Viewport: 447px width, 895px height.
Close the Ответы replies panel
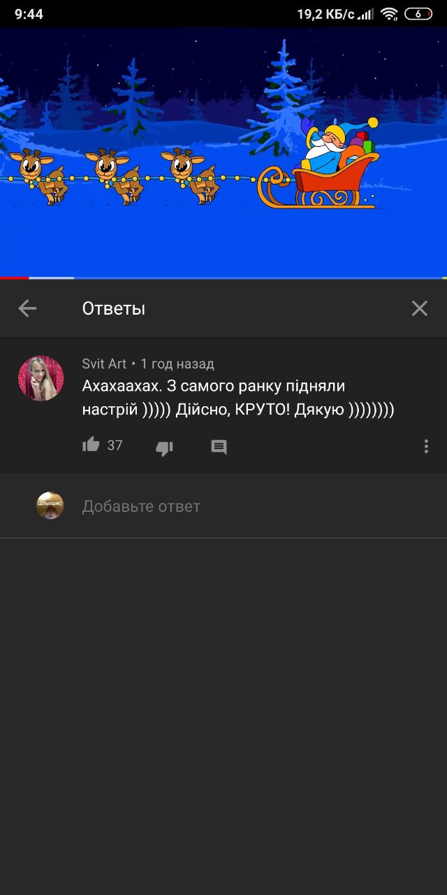coord(419,308)
